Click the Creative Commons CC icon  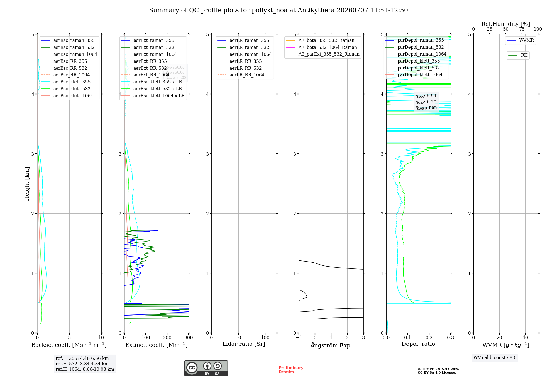point(192,367)
